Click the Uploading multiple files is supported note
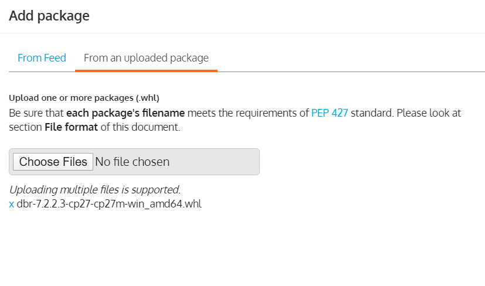 94,190
